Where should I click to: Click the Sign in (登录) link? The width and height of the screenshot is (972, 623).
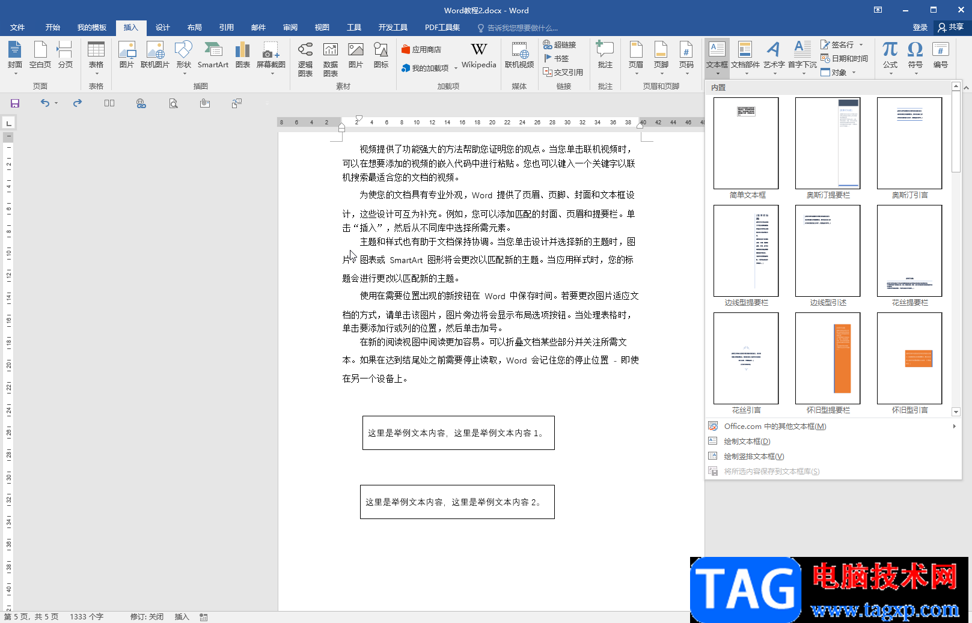[920, 28]
